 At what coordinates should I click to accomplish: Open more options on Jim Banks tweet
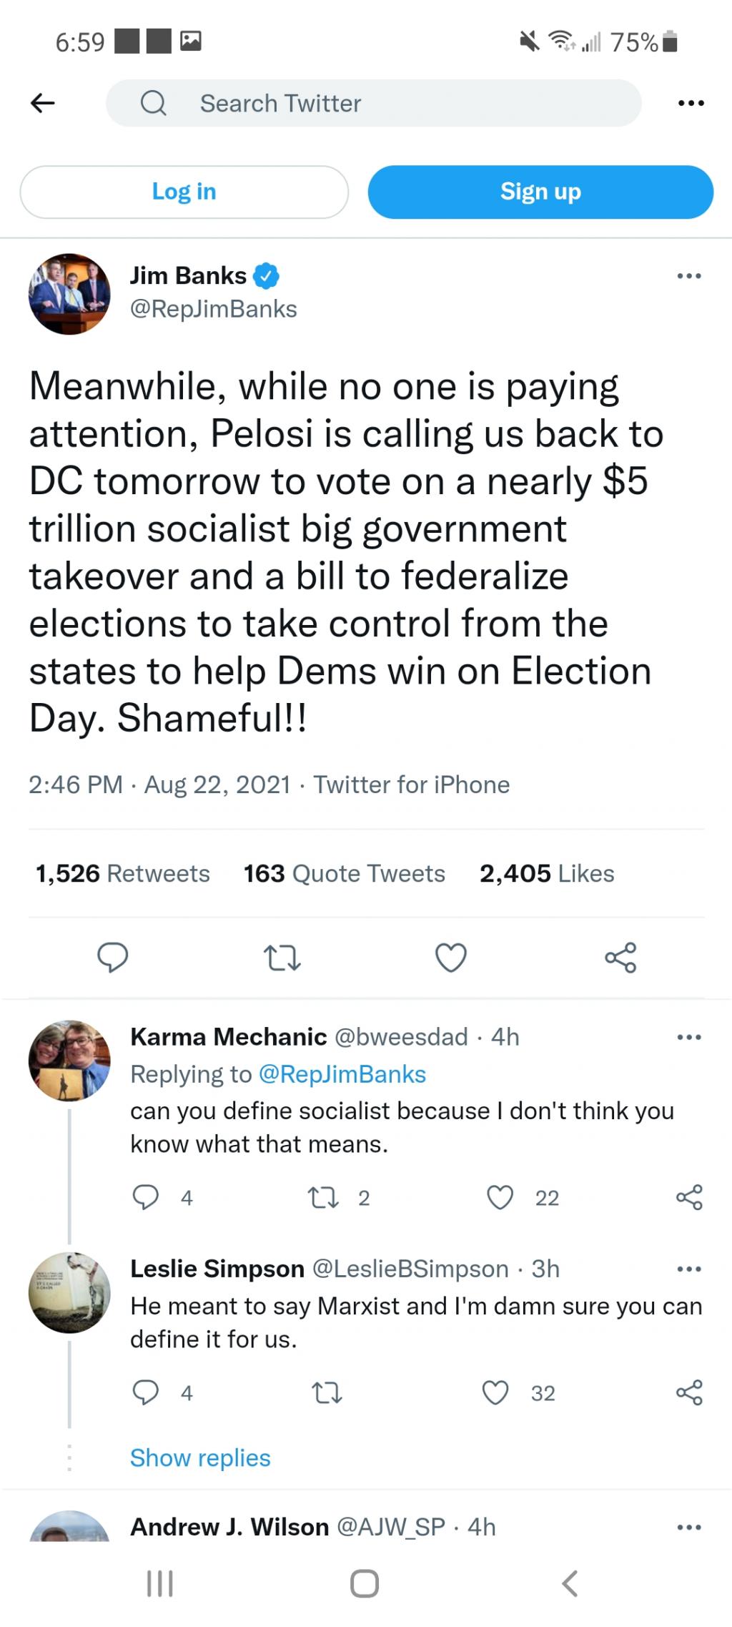(x=688, y=276)
